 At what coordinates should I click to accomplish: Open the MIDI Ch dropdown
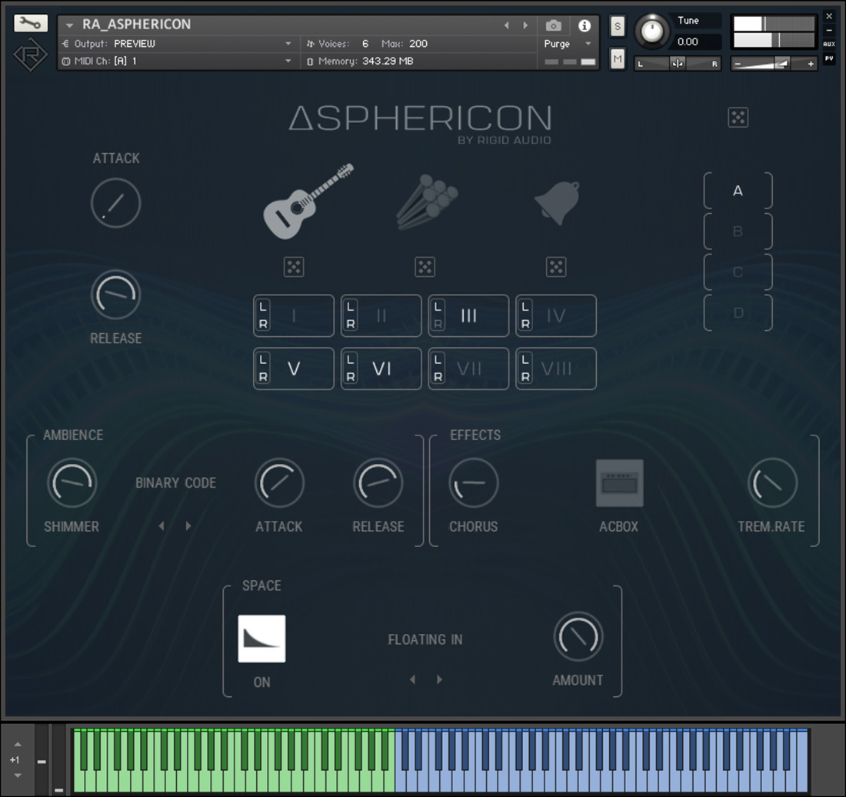click(178, 61)
